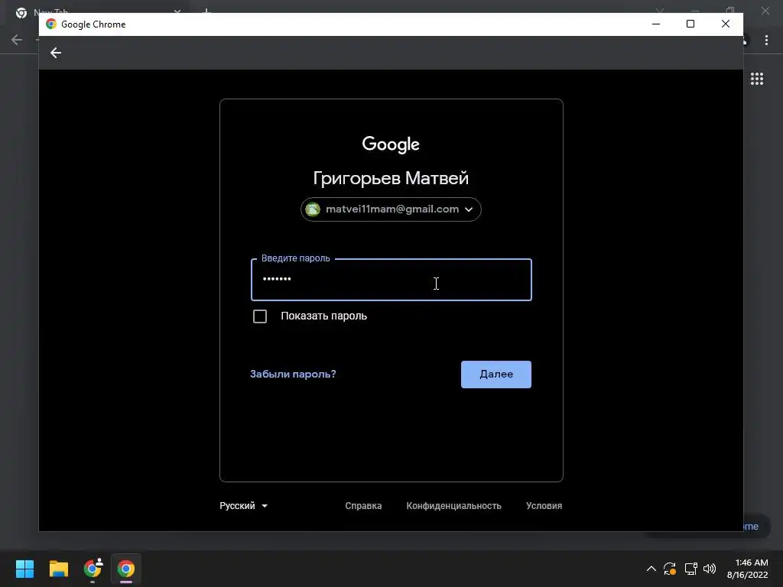This screenshot has height=587, width=783.
Task: Click the Григорьев Матвей name heading
Action: point(391,178)
